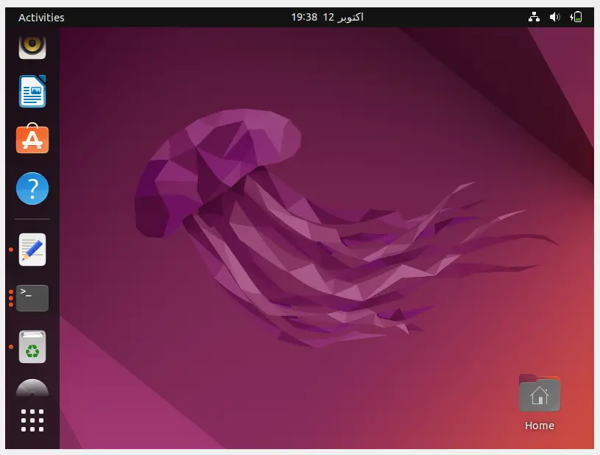Screen dimensions: 600x455
Task: Open Ubuntu Software store icon
Action: pyautogui.click(x=32, y=138)
